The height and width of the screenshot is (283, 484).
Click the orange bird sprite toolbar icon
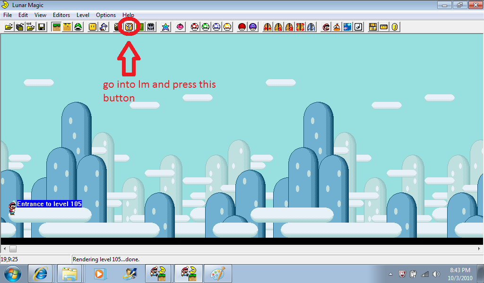[337, 27]
